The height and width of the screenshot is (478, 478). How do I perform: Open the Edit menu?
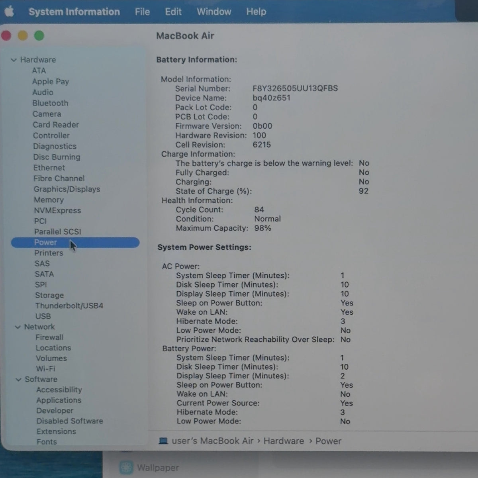click(173, 12)
